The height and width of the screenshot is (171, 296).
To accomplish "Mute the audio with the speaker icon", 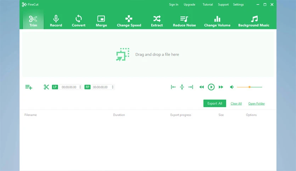I will point(232,87).
